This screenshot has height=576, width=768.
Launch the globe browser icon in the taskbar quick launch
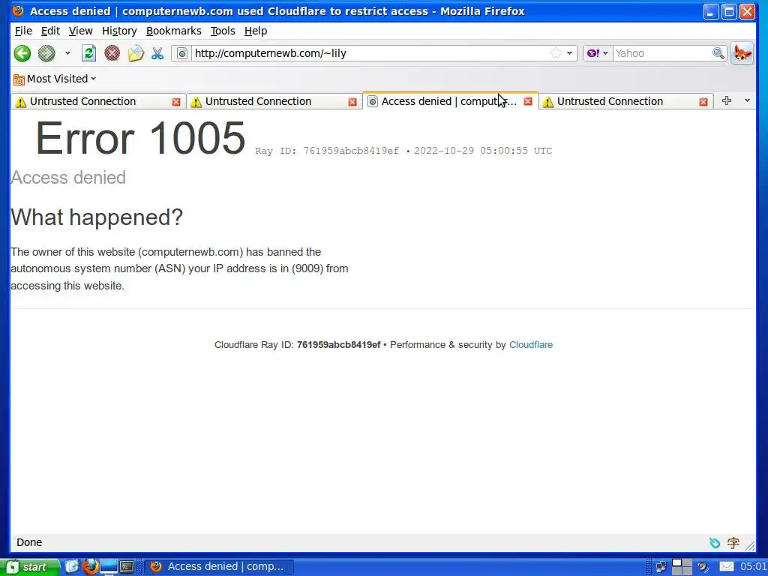[72, 567]
